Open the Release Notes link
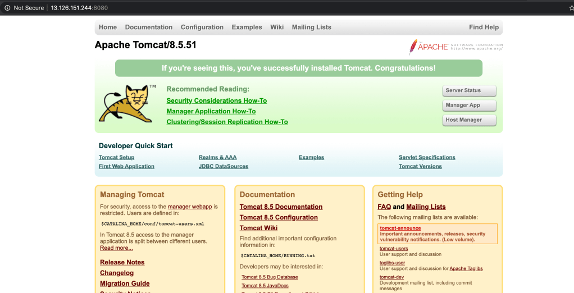This screenshot has height=293, width=574. tap(122, 263)
